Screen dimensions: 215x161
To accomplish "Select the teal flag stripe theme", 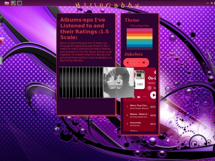I will [x=139, y=43].
